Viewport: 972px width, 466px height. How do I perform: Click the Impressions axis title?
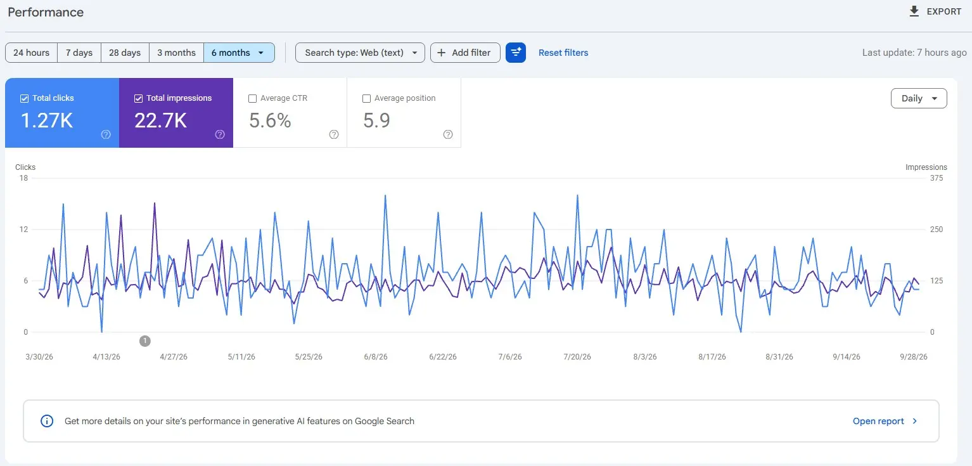926,167
